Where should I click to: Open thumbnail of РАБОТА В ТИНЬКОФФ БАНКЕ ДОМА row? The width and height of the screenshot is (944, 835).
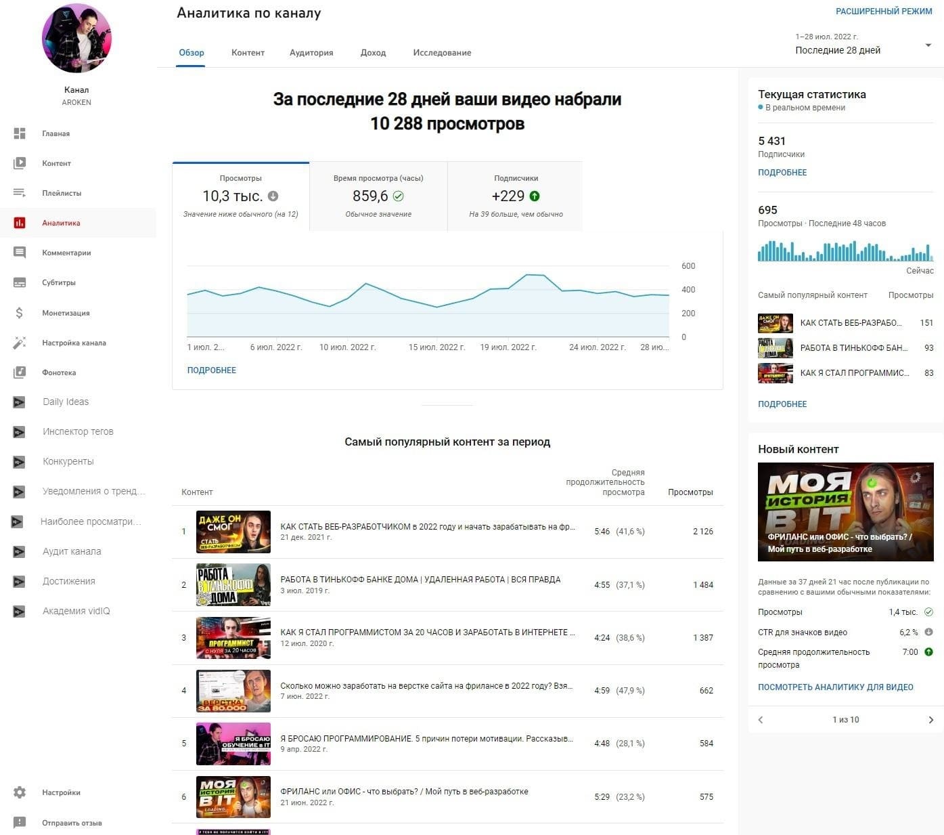point(233,584)
